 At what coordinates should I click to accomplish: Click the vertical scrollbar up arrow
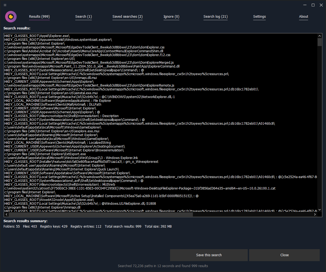tap(319, 36)
